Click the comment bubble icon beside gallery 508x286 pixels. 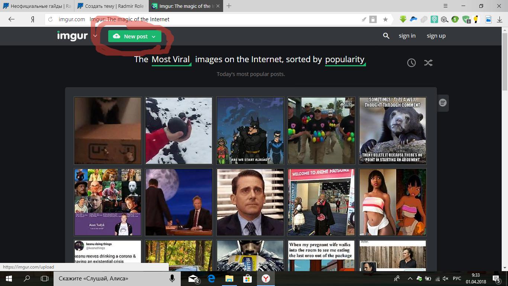[x=443, y=103]
